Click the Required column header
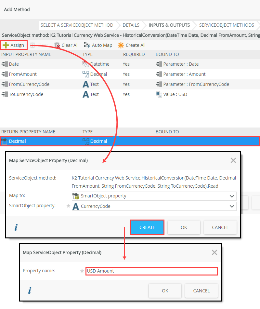Image resolution: width=260 pixels, height=309 pixels. pyautogui.click(x=134, y=54)
